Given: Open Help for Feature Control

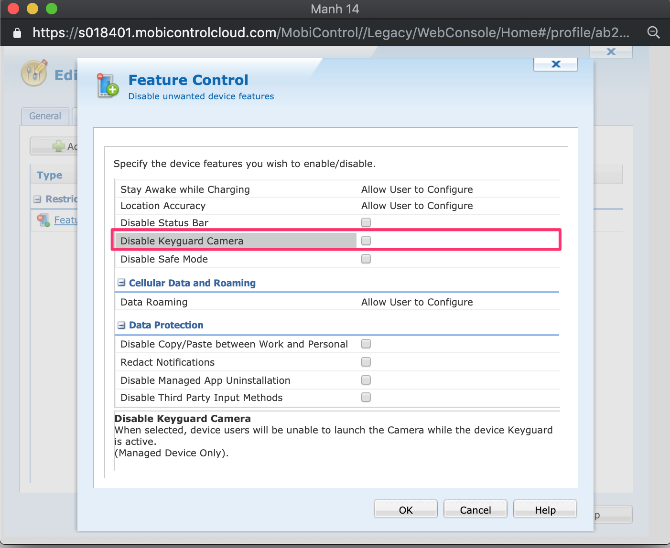Looking at the screenshot, I should 545,510.
